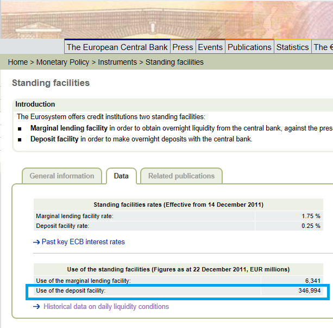The width and height of the screenshot is (333, 328).
Task: Click the Standing facilities page title
Action: click(x=51, y=83)
